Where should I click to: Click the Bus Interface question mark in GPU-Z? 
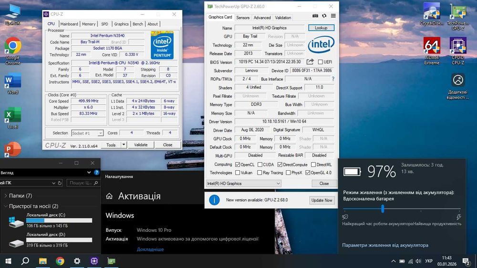click(333, 79)
